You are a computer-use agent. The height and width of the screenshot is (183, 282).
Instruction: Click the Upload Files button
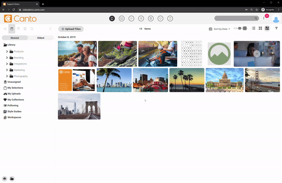71,29
